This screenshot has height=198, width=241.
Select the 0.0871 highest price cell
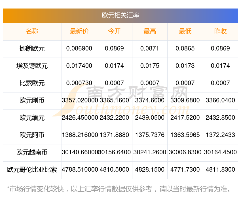pos(150,49)
